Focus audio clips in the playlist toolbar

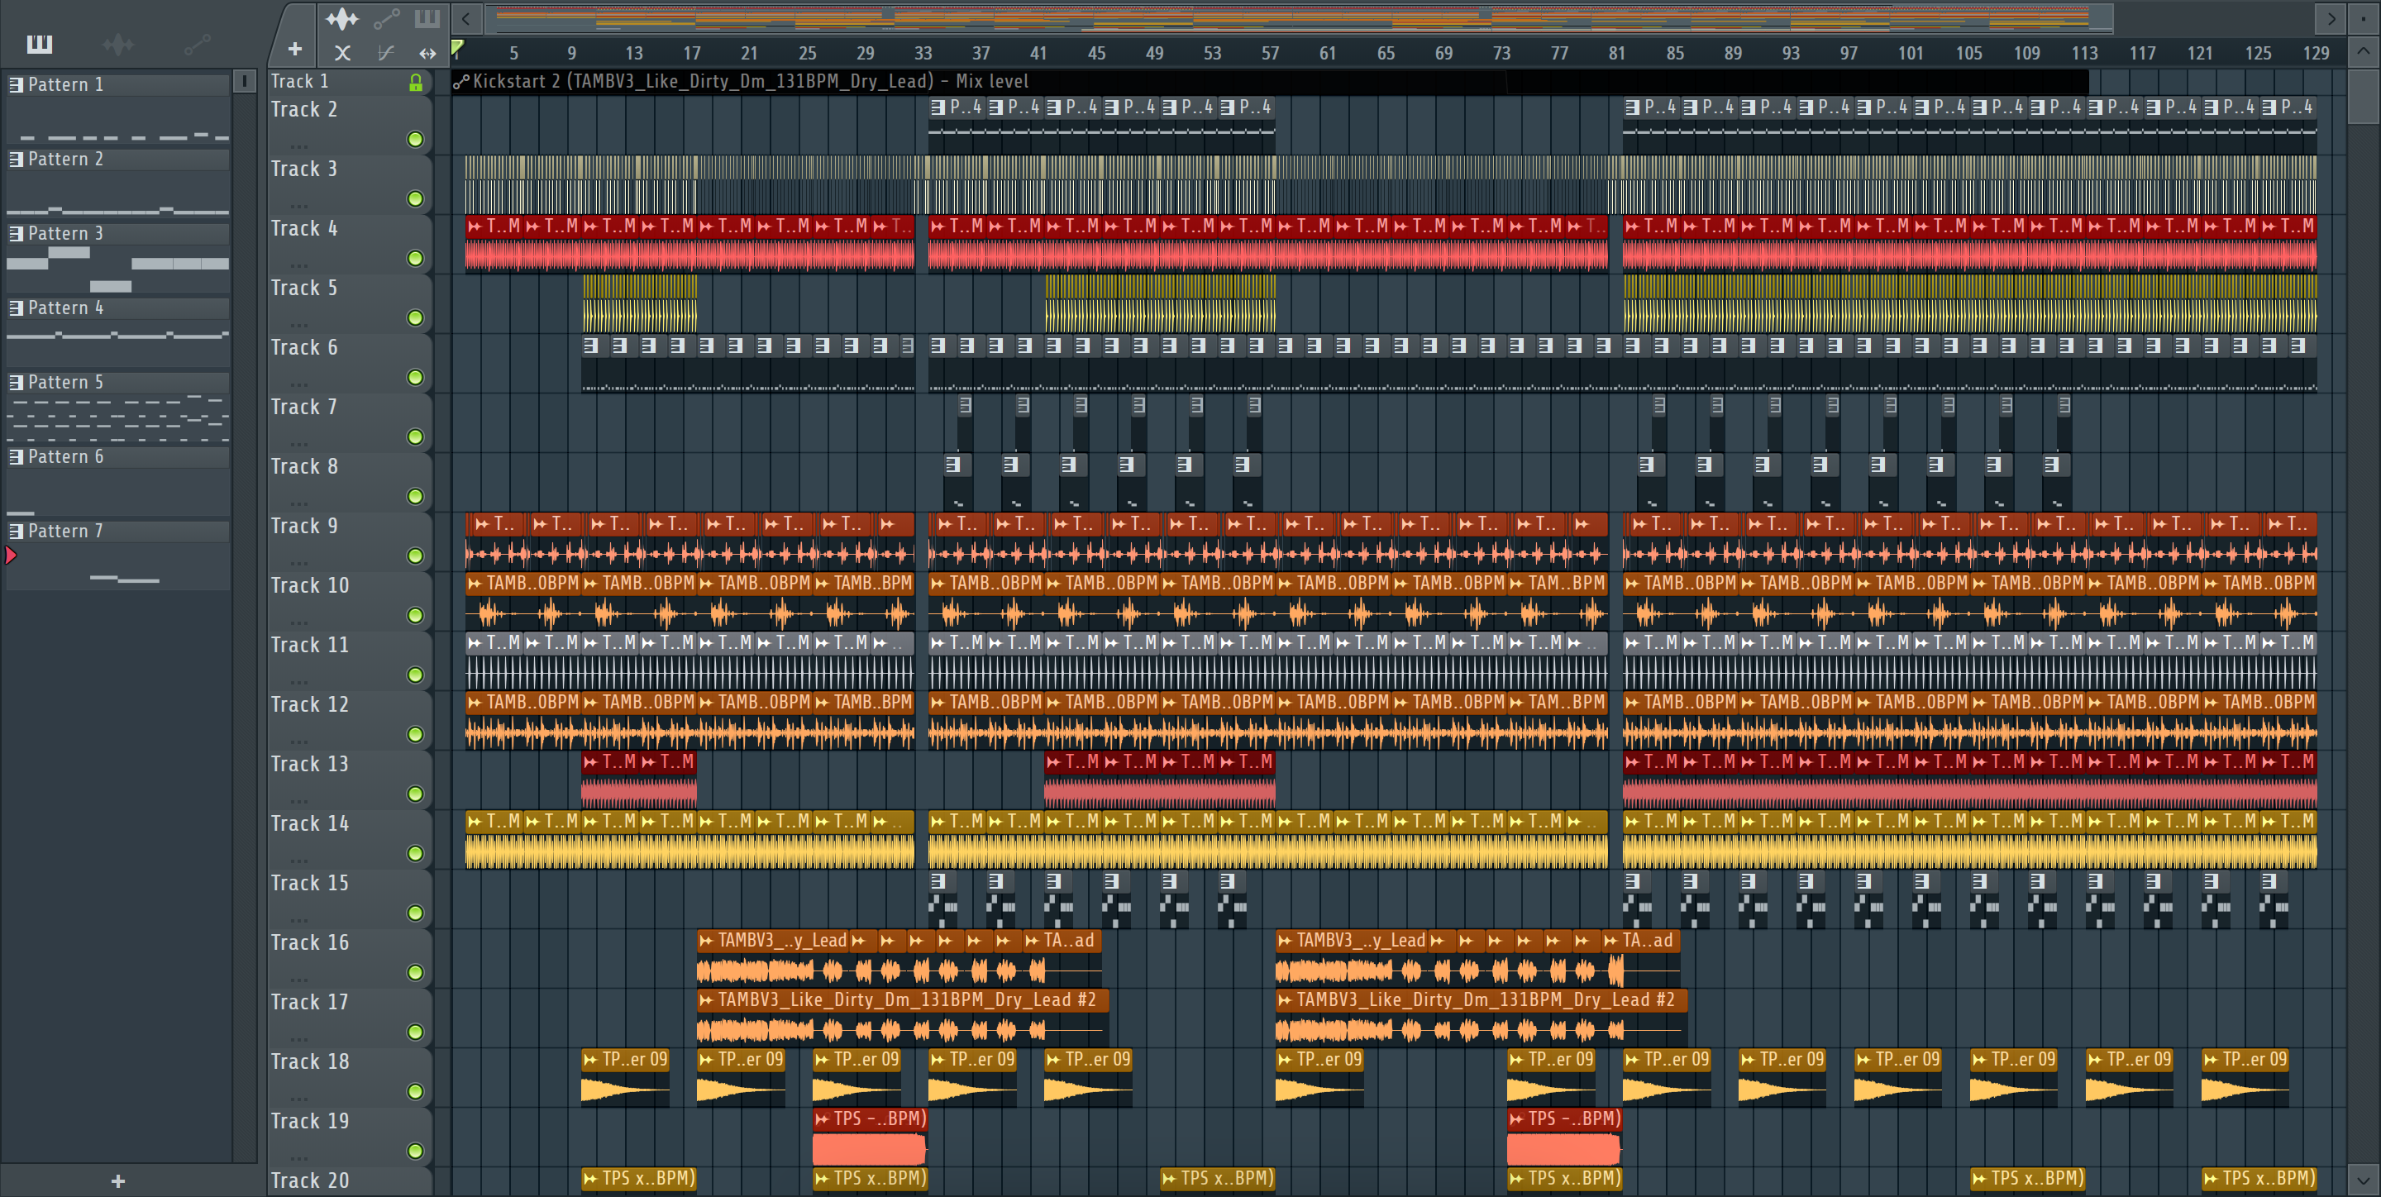pos(342,17)
